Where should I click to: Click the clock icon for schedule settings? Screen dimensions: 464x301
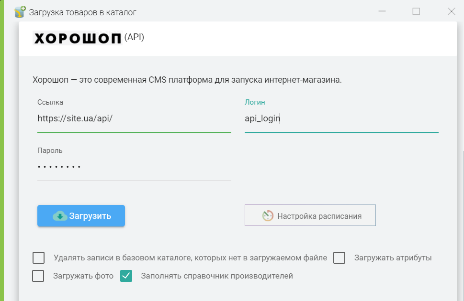tap(268, 216)
